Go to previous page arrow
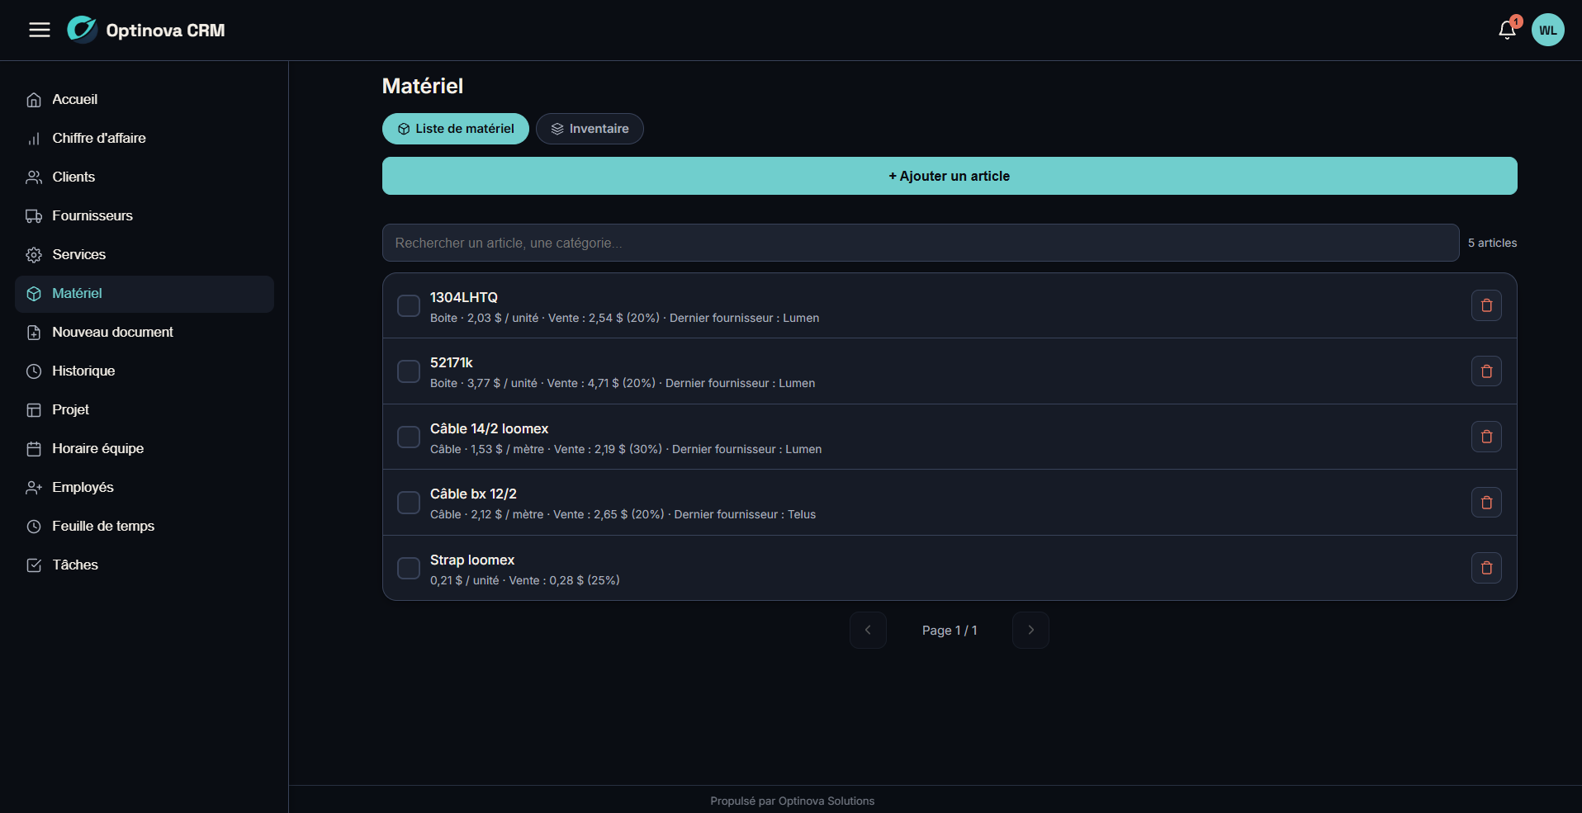Viewport: 1582px width, 813px height. pos(868,630)
